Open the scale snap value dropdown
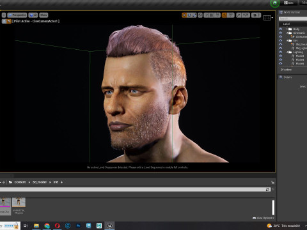The image size is (307, 230). point(246,15)
